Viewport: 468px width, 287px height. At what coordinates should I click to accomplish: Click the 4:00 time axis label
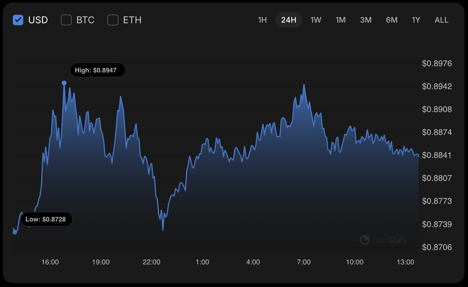pyautogui.click(x=253, y=262)
